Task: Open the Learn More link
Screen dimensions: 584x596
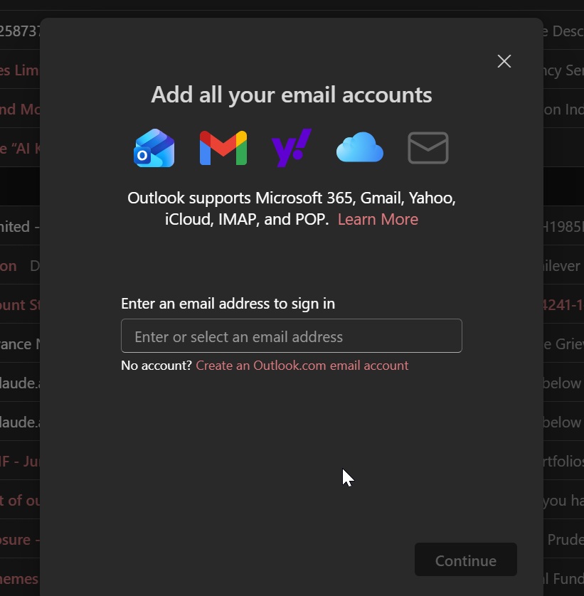Action: 378,219
